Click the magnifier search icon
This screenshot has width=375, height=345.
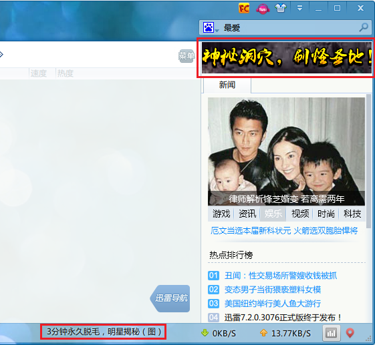364,27
